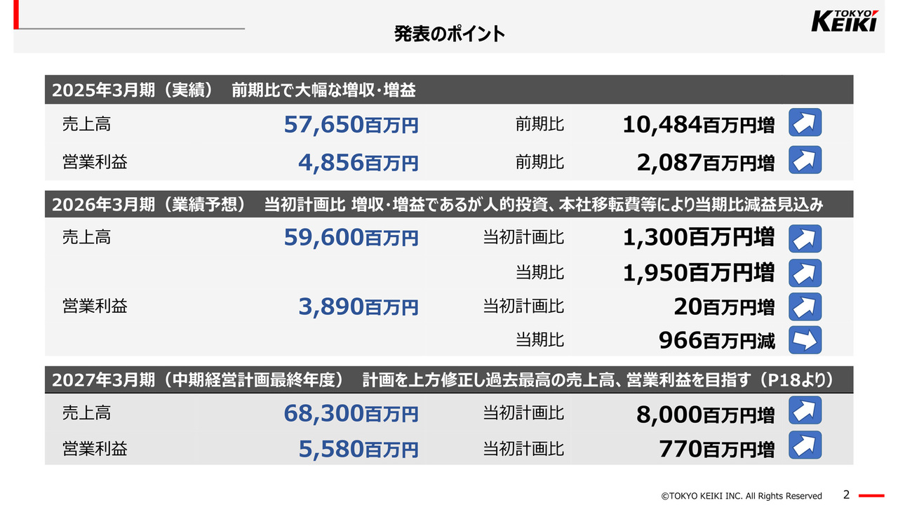Viewport: 898px width, 505px height.
Task: Click the 59,600百万円 forecast sales value
Action: 351,238
